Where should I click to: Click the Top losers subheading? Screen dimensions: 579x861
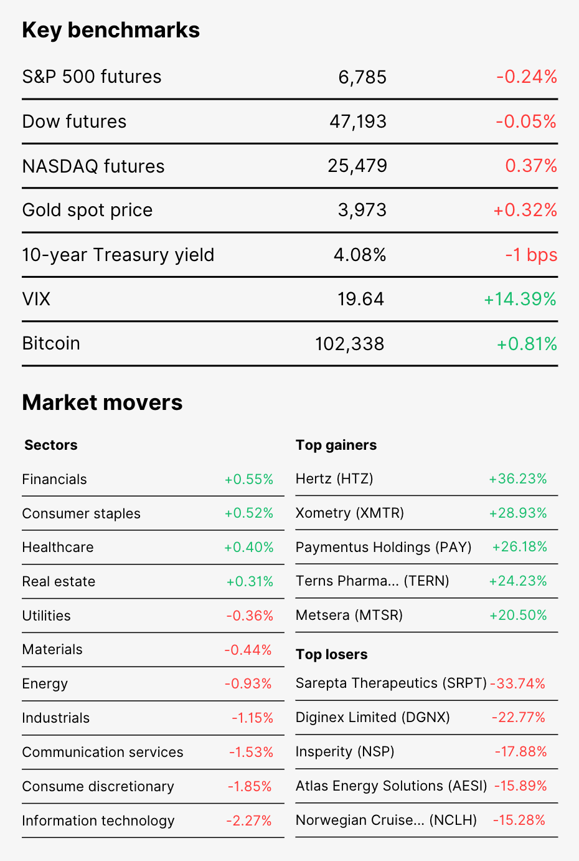click(332, 655)
